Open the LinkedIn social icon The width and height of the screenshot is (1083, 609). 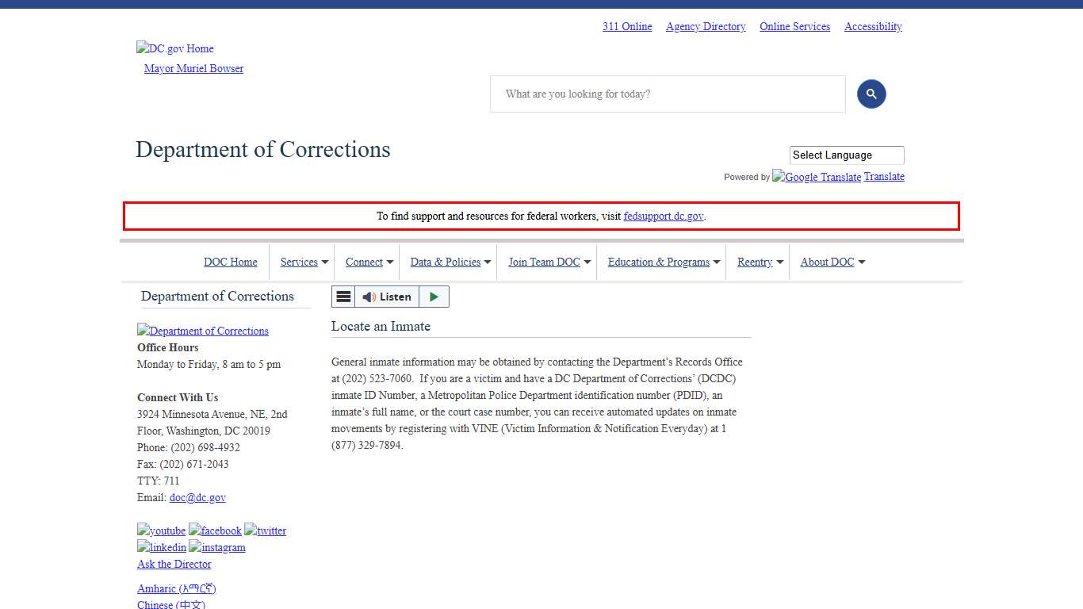point(162,547)
